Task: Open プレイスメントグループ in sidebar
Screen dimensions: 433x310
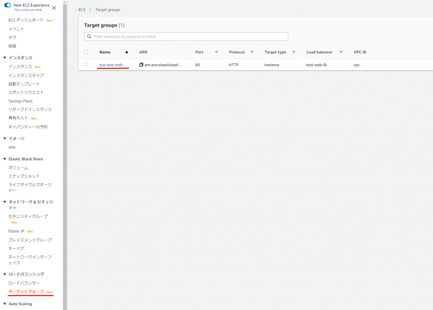Action: [x=30, y=240]
